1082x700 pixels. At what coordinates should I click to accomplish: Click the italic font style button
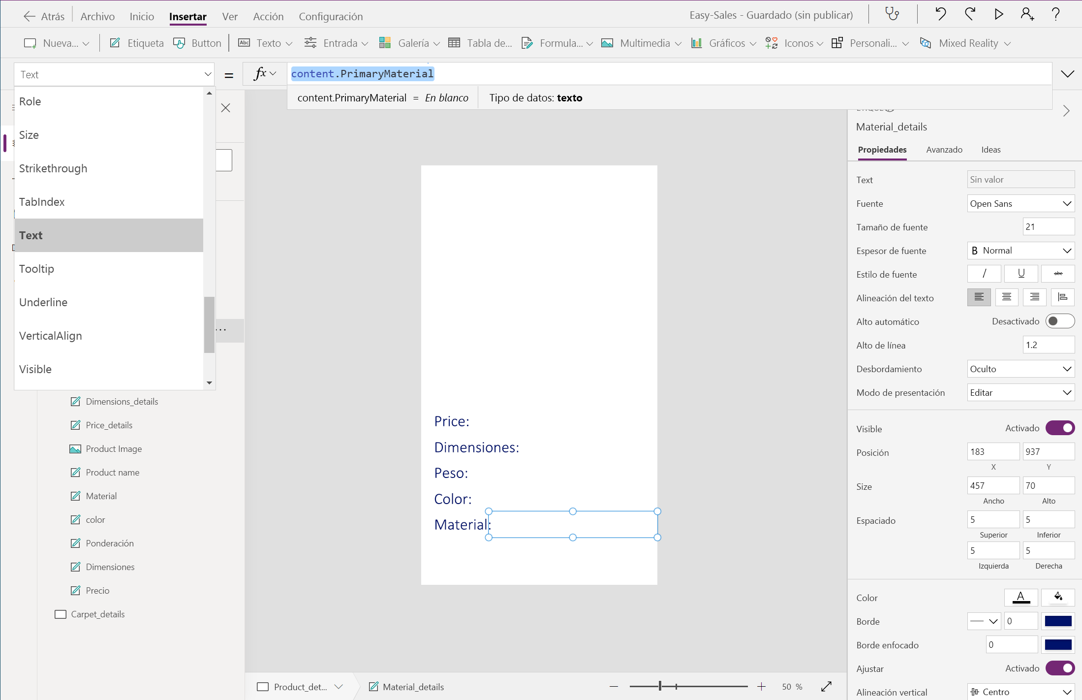click(984, 274)
